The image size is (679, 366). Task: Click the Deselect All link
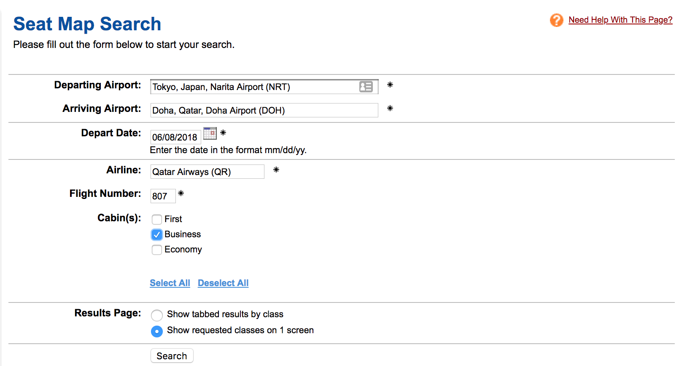click(x=223, y=283)
